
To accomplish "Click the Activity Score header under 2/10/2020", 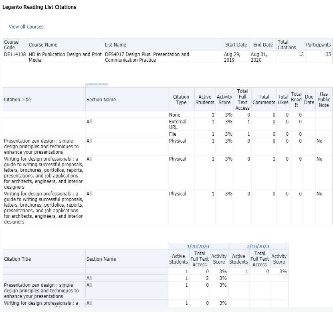I will pyautogui.click(x=279, y=259).
